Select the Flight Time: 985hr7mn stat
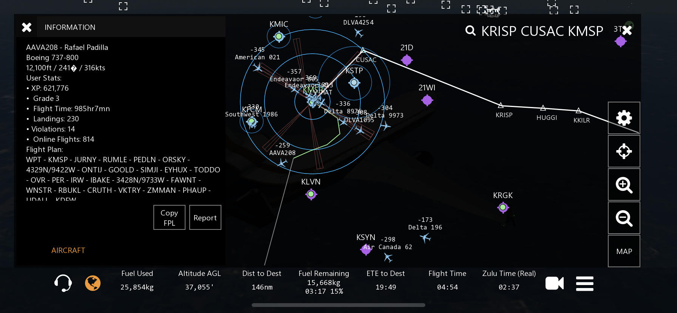Image resolution: width=677 pixels, height=313 pixels. coord(68,108)
